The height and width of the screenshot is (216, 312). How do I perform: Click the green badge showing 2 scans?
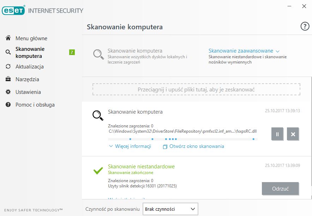[x=72, y=52]
